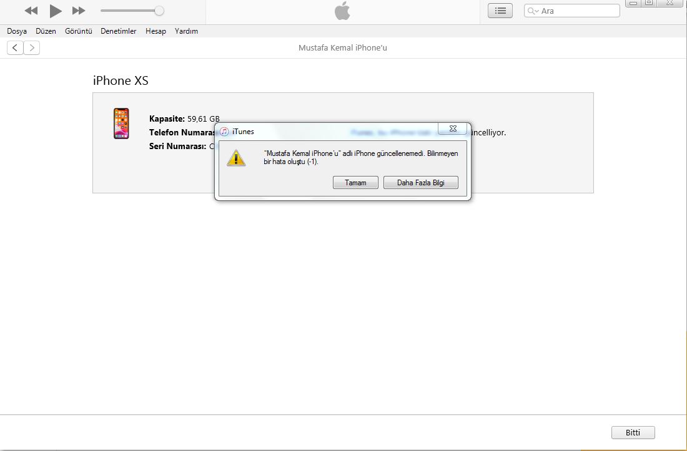Minimize the iTunes window

(x=633, y=3)
